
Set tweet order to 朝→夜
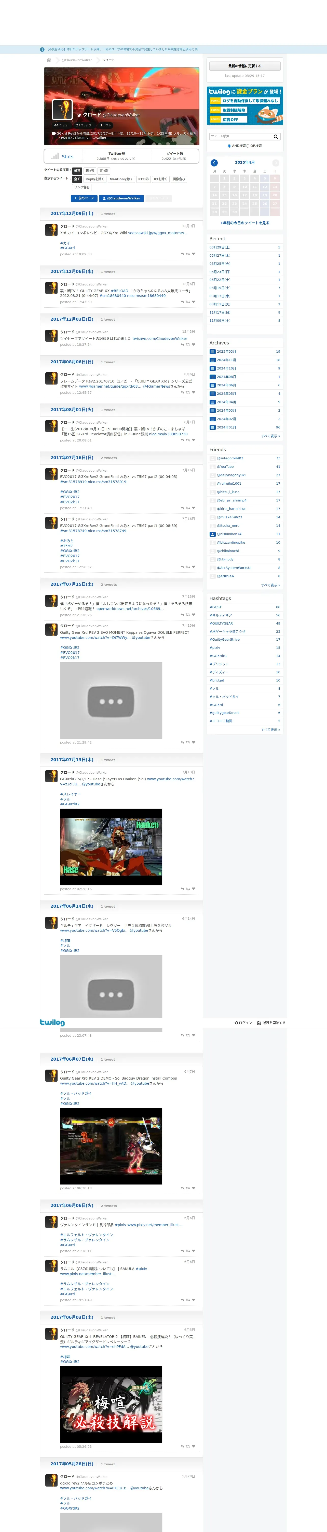90,171
